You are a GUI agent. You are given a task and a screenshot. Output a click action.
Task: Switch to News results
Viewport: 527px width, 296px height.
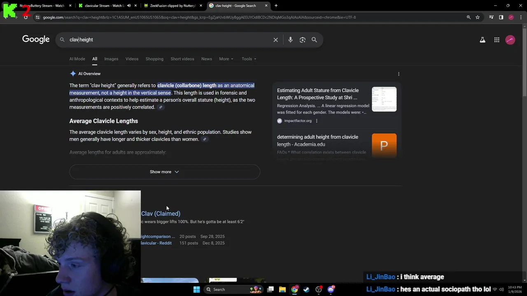click(x=207, y=59)
